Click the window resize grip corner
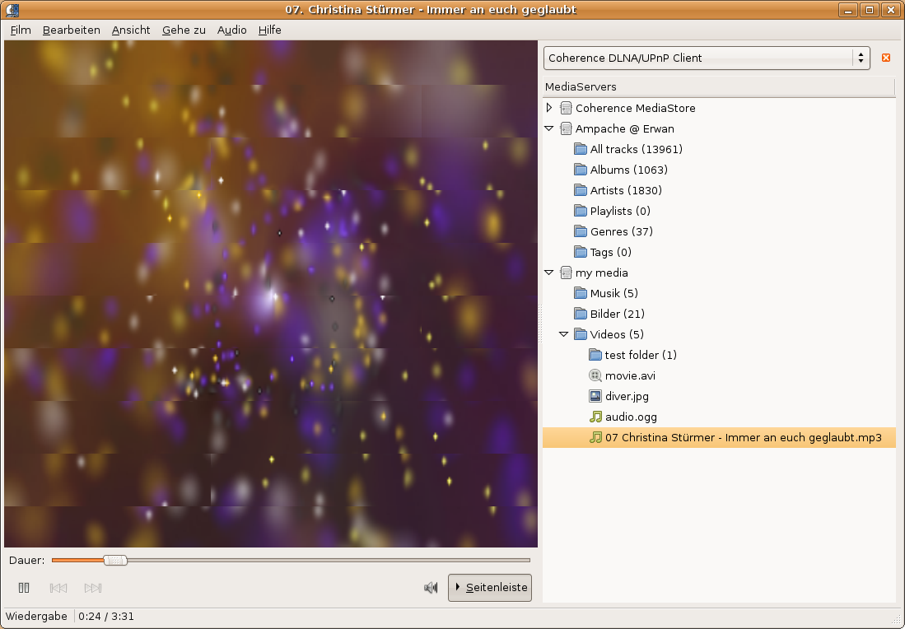Screen dimensions: 905x629 point(896,620)
